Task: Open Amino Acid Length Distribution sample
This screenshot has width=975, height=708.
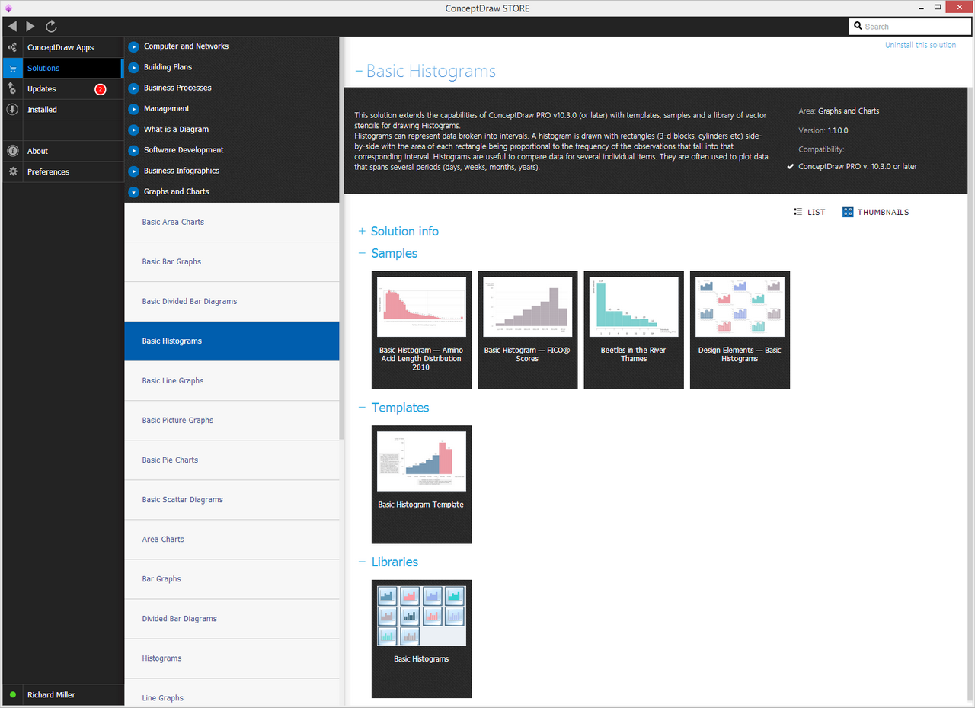Action: (x=421, y=330)
